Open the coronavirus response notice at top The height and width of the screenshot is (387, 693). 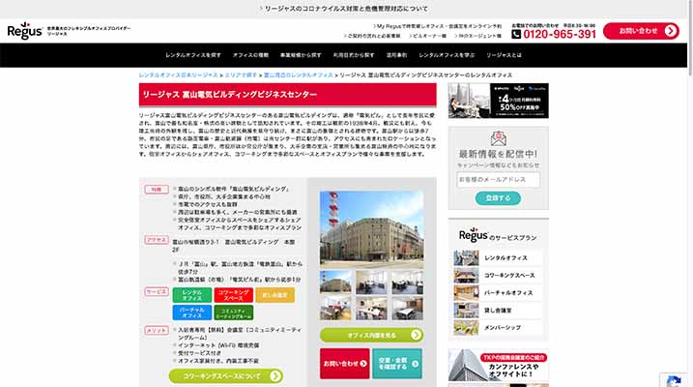coord(343,9)
